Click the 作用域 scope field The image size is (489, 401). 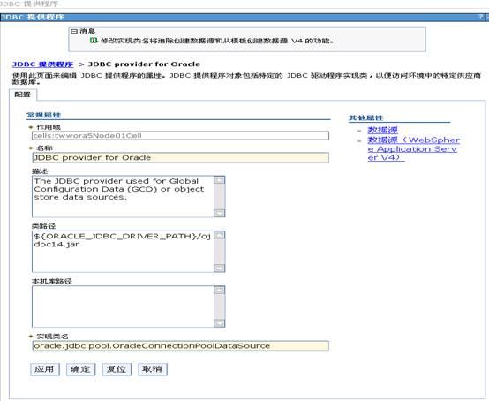(x=180, y=136)
